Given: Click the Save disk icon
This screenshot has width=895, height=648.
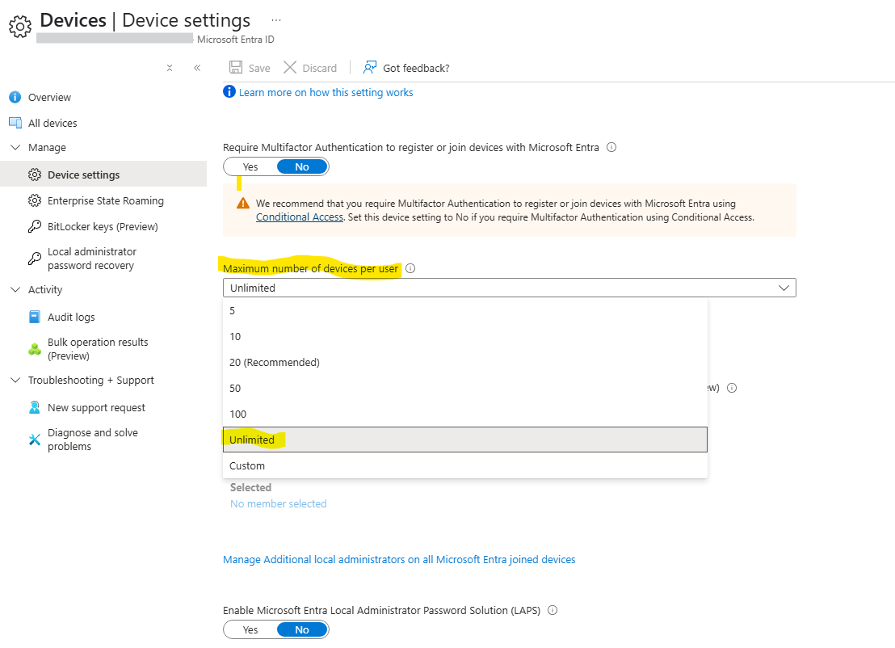Looking at the screenshot, I should [x=236, y=67].
